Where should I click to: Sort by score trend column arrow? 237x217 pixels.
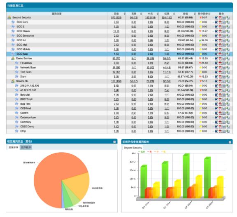click(209, 14)
